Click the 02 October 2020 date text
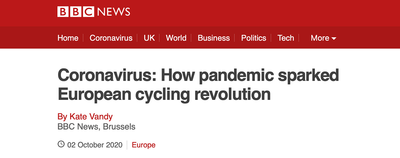This screenshot has height=158, width=400. click(95, 145)
